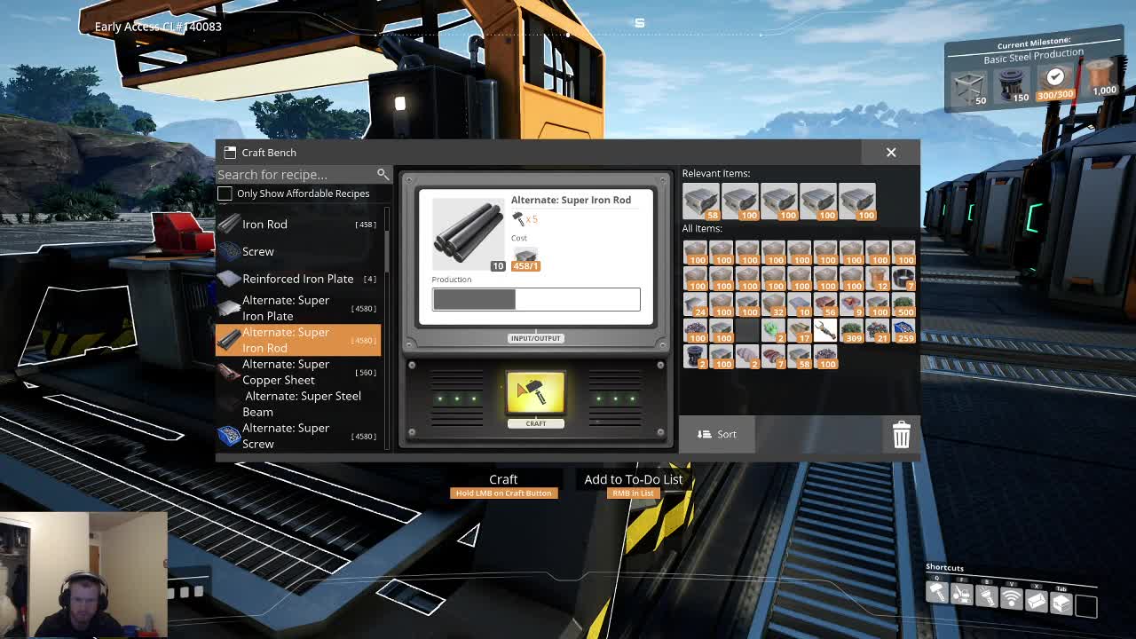Click the X key box shortcut icon

click(1037, 601)
